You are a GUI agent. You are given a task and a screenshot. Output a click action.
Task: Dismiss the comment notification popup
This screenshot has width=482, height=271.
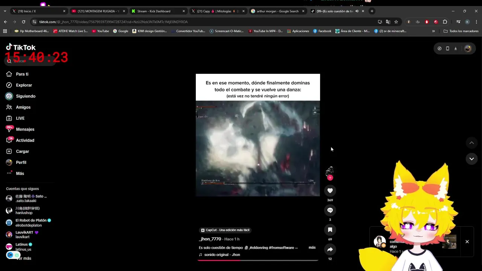[x=467, y=242]
